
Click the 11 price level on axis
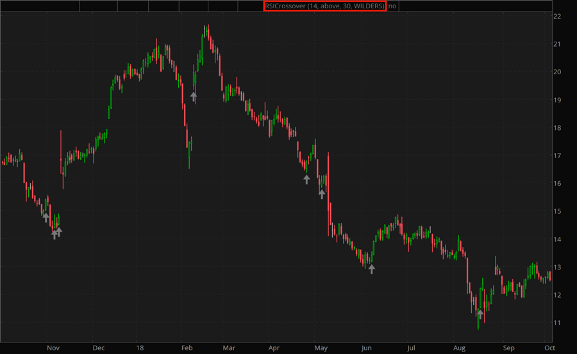557,323
